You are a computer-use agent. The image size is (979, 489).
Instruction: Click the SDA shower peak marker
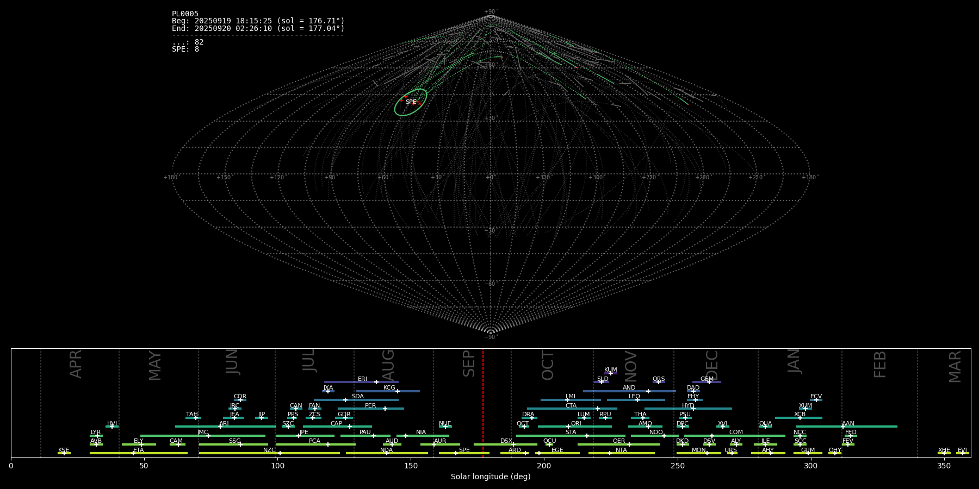pyautogui.click(x=345, y=400)
